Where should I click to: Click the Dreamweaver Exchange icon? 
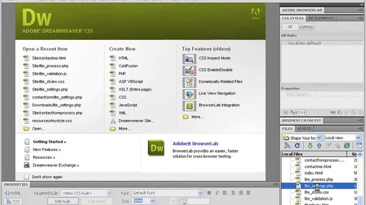pos(27,165)
